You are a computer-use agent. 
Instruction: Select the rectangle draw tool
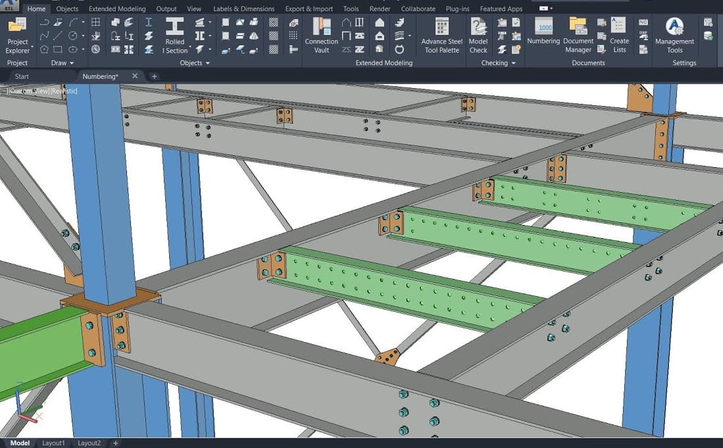tap(58, 49)
